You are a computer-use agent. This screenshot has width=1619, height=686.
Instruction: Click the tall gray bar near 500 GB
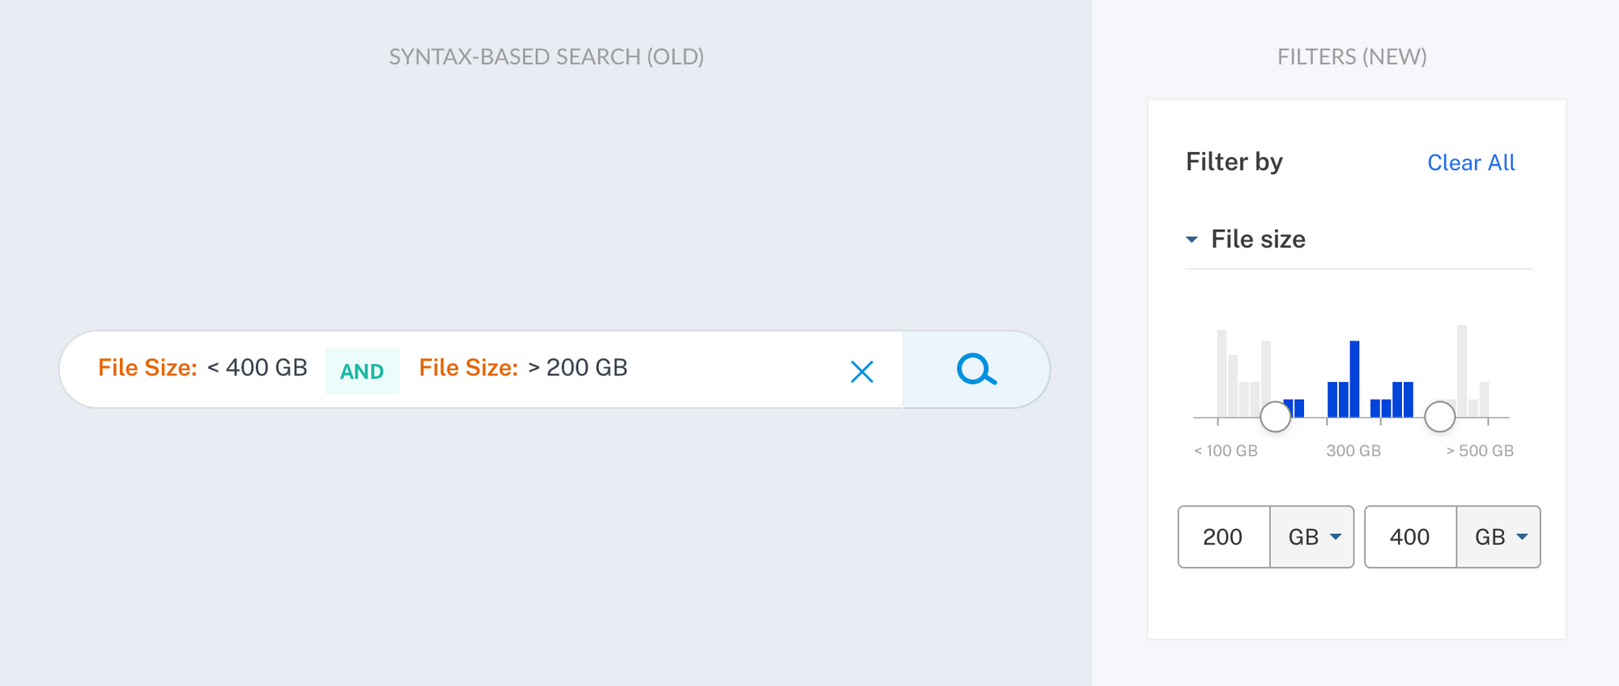tap(1462, 371)
